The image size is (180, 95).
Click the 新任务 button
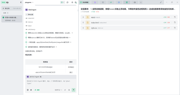[11, 8]
